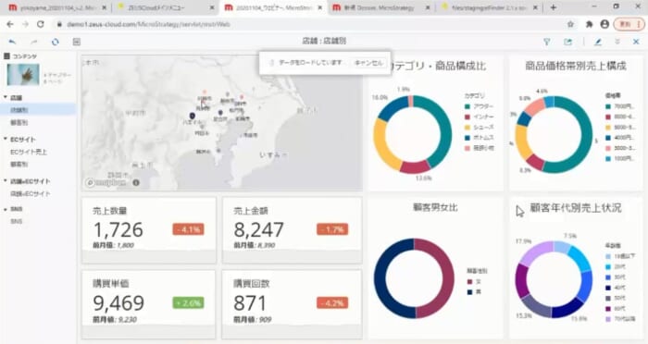This screenshot has width=648, height=344.
Task: Collapse the ECサイト chapter
Action: [6, 139]
